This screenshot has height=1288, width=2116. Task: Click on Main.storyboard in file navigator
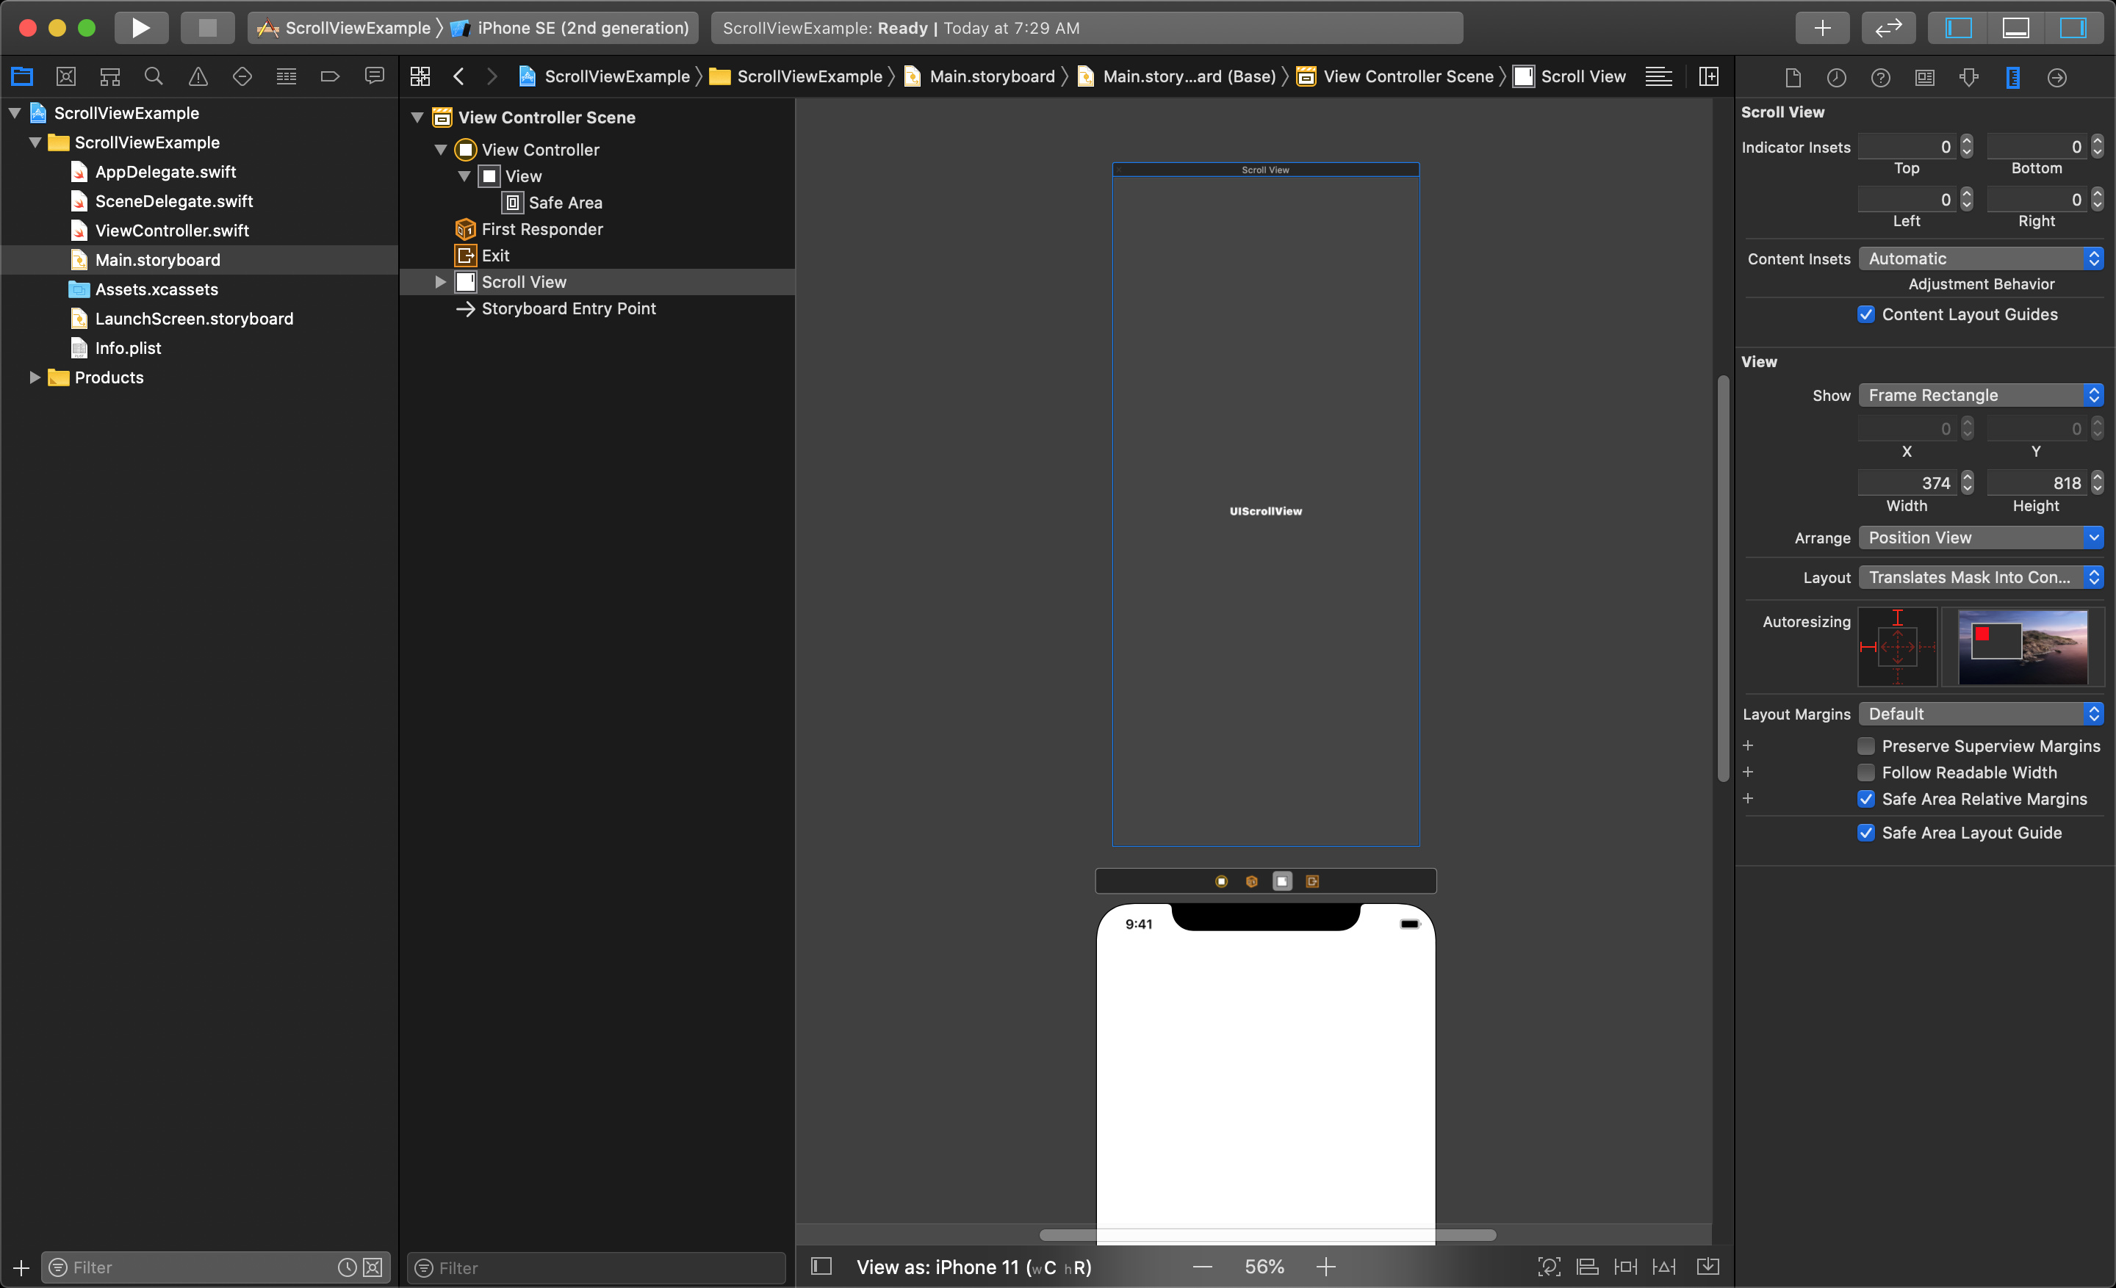coord(159,260)
